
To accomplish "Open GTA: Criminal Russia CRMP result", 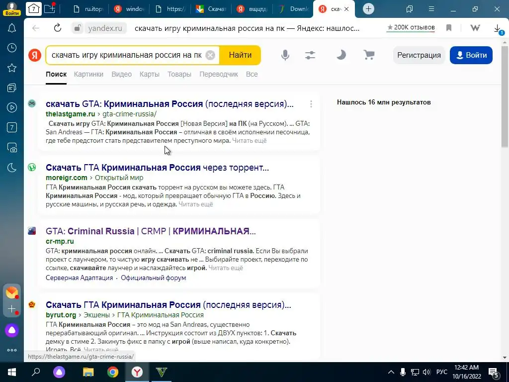I will coord(151,231).
